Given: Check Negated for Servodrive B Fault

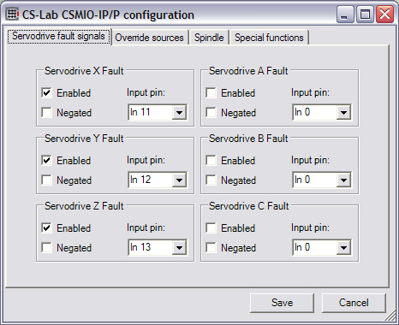Looking at the screenshot, I should click(x=211, y=180).
